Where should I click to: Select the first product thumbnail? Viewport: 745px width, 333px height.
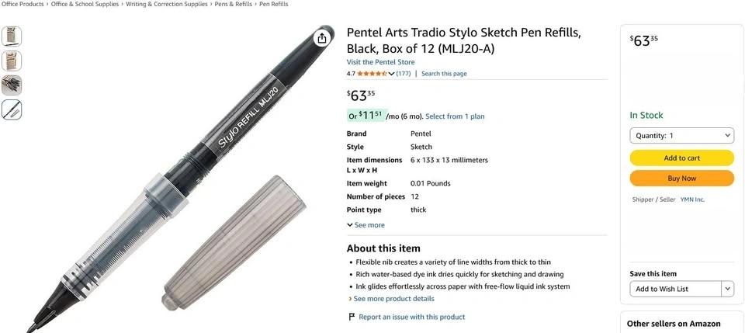(x=12, y=36)
